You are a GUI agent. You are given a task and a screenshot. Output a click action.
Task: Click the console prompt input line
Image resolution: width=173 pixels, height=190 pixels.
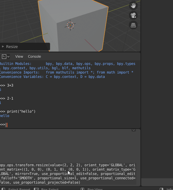point(70,125)
